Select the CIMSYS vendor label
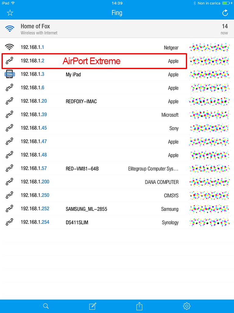The height and width of the screenshot is (313, 234). click(x=171, y=195)
